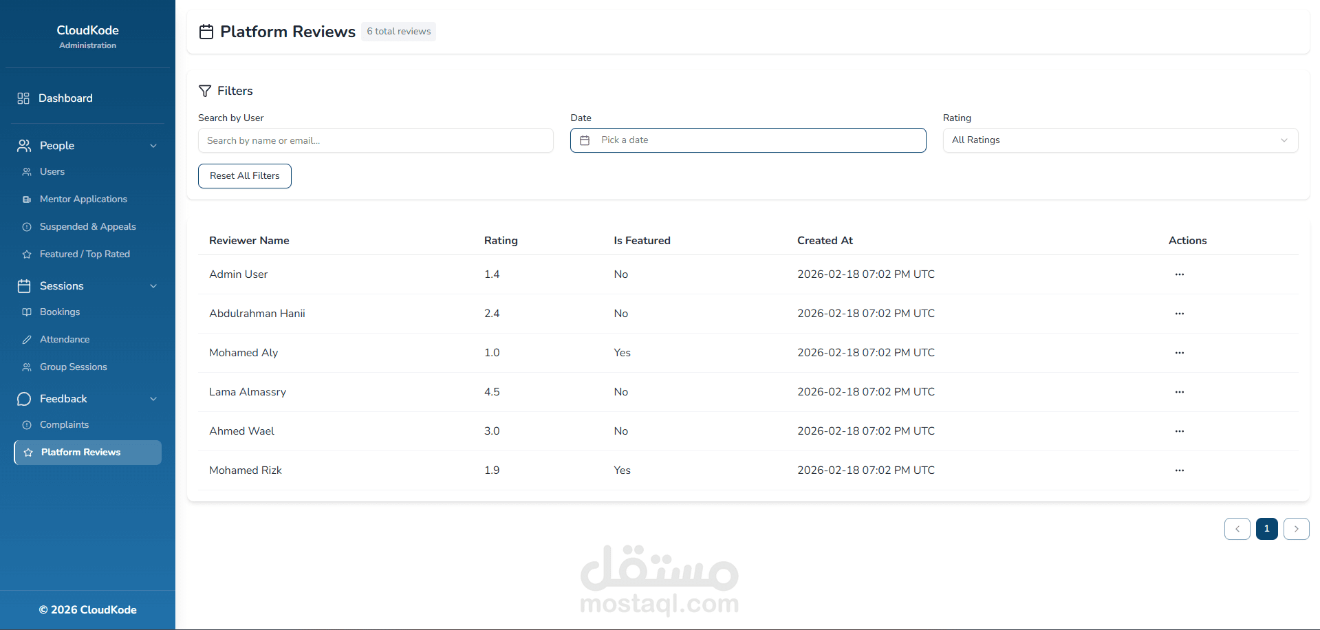Image resolution: width=1320 pixels, height=630 pixels.
Task: Click the 6 total reviews badge
Action: tap(398, 32)
